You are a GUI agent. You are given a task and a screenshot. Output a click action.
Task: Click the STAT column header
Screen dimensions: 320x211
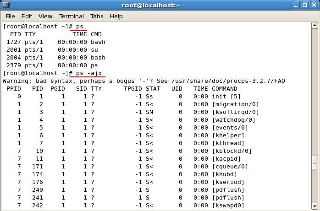pos(153,89)
